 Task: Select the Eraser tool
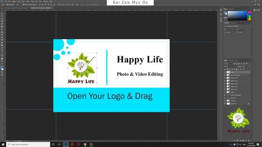coord(2,37)
